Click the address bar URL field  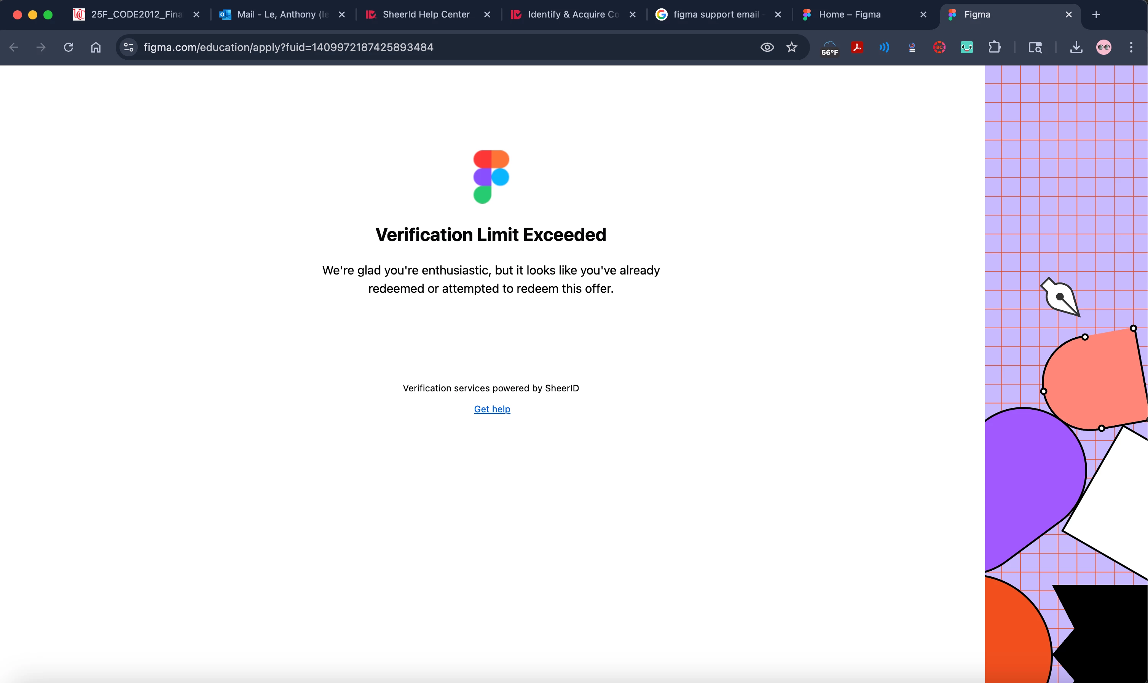414,47
